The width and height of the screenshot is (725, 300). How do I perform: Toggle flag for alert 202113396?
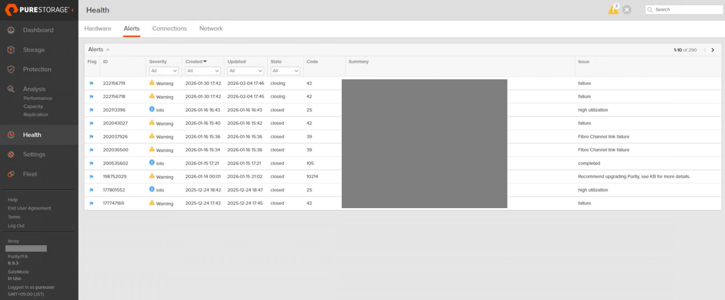(x=91, y=110)
